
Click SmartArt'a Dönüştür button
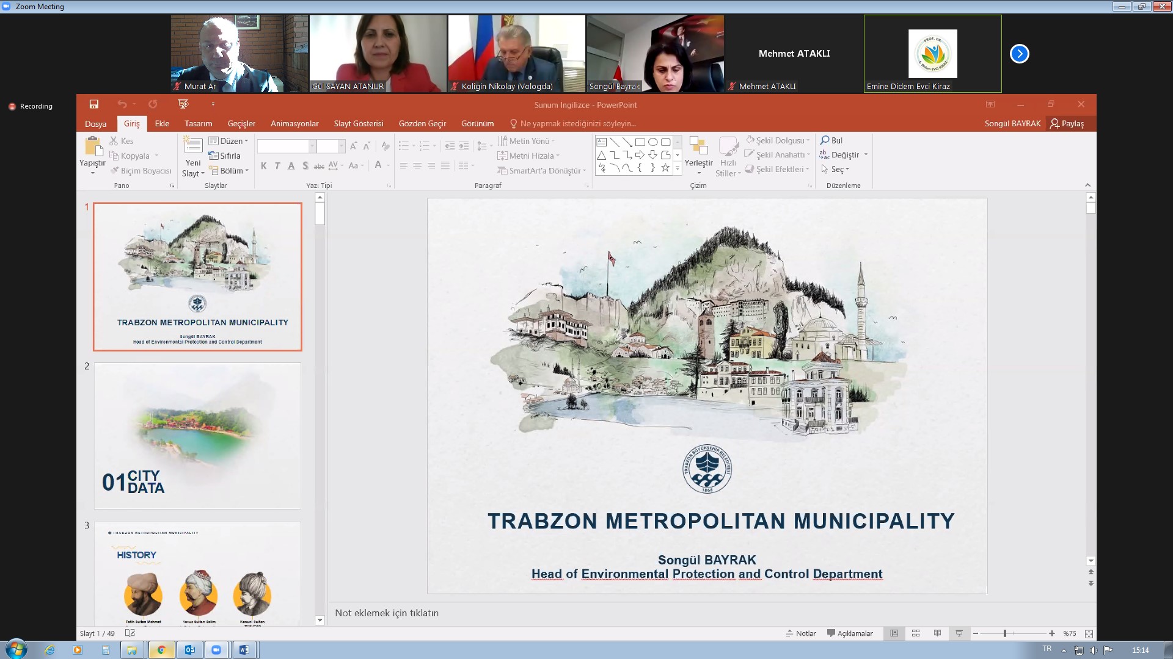point(542,171)
